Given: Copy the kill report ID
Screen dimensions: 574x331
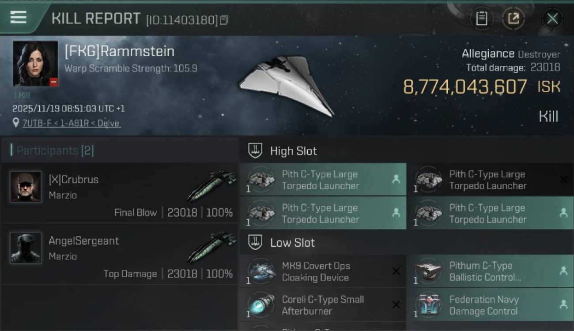Looking at the screenshot, I should (x=224, y=20).
